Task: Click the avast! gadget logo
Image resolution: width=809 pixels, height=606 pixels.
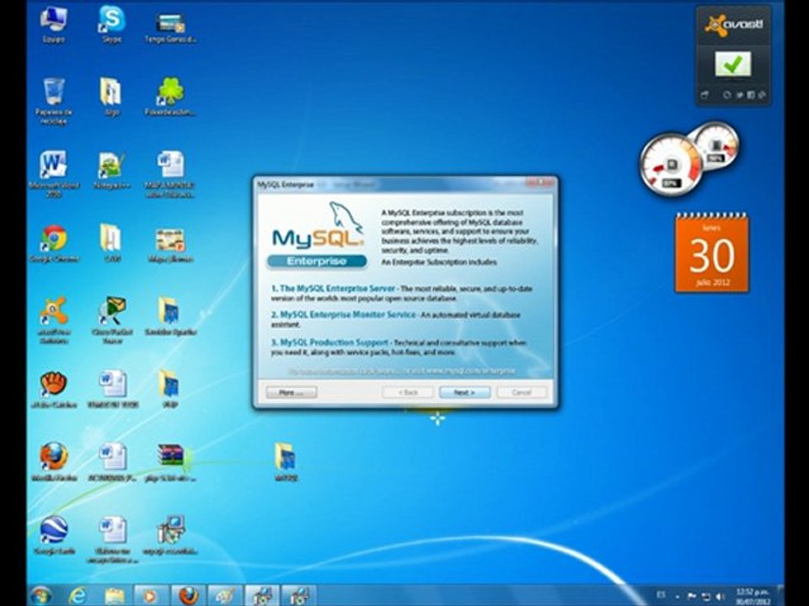Action: [x=734, y=24]
